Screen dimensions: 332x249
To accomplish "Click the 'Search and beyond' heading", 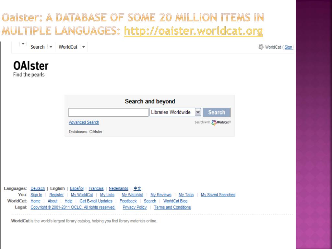I will [150, 101].
